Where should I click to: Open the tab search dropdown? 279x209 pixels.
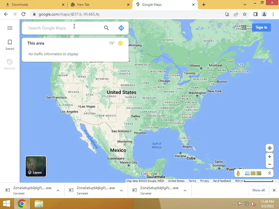245,5
